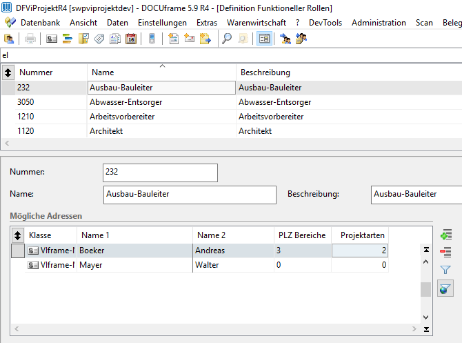Click the blue funnel filter icon
Viewport: 462px width, 343px height.
click(x=445, y=270)
